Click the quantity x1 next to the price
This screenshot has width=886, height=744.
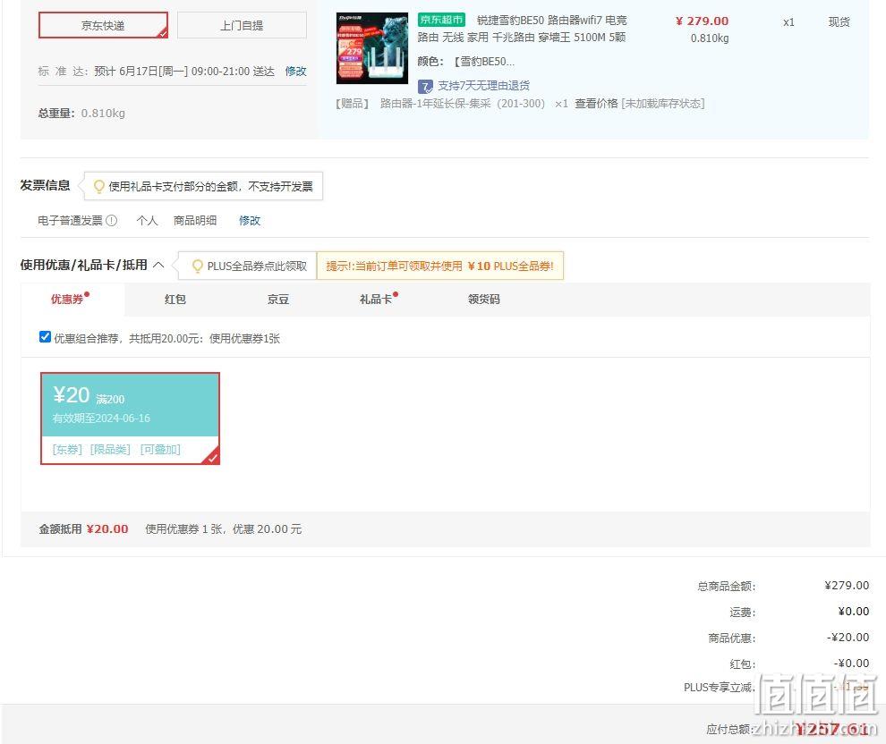click(788, 22)
